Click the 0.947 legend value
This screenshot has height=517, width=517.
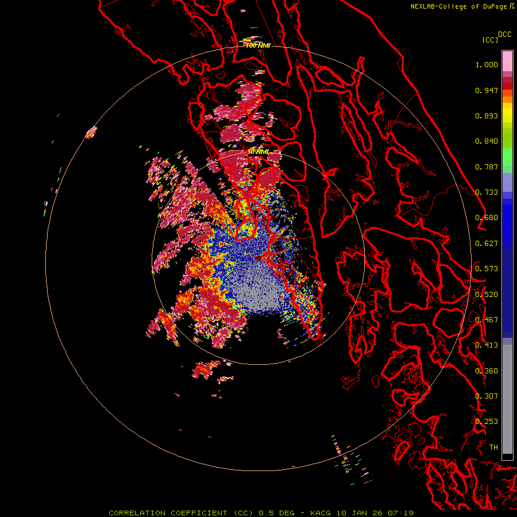point(487,90)
